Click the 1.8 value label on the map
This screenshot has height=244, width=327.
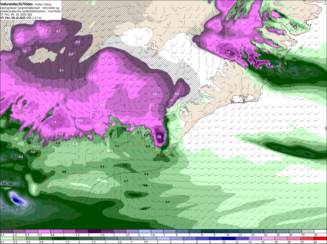[x=228, y=52]
